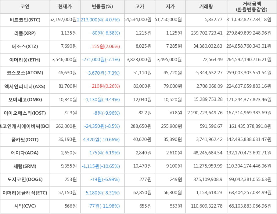Click the 변동률(%) column header

point(102,6)
